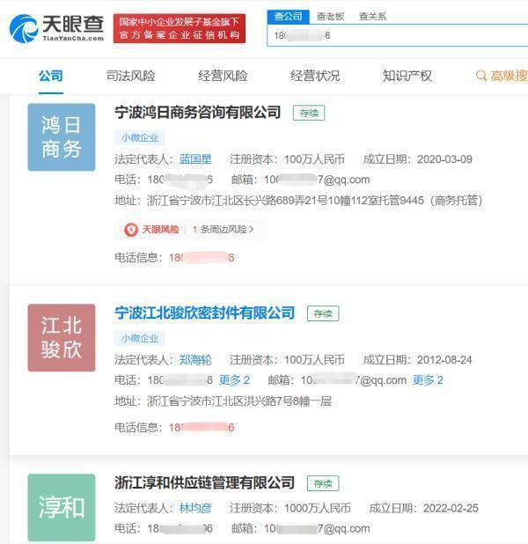
Task: Open the 公司 results tab
Action: click(51, 76)
